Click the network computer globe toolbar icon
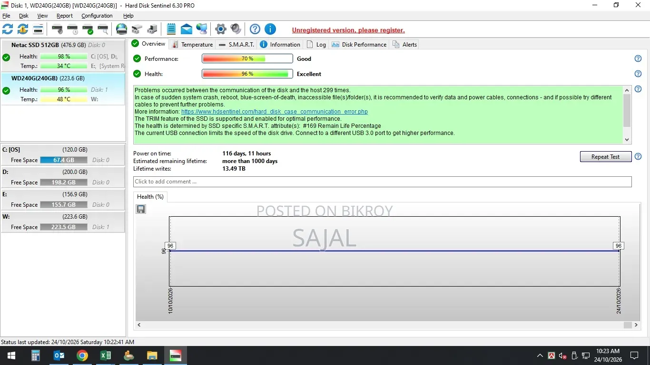This screenshot has height=365, width=650. [202, 29]
